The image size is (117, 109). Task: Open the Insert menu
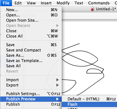coord(46,3)
